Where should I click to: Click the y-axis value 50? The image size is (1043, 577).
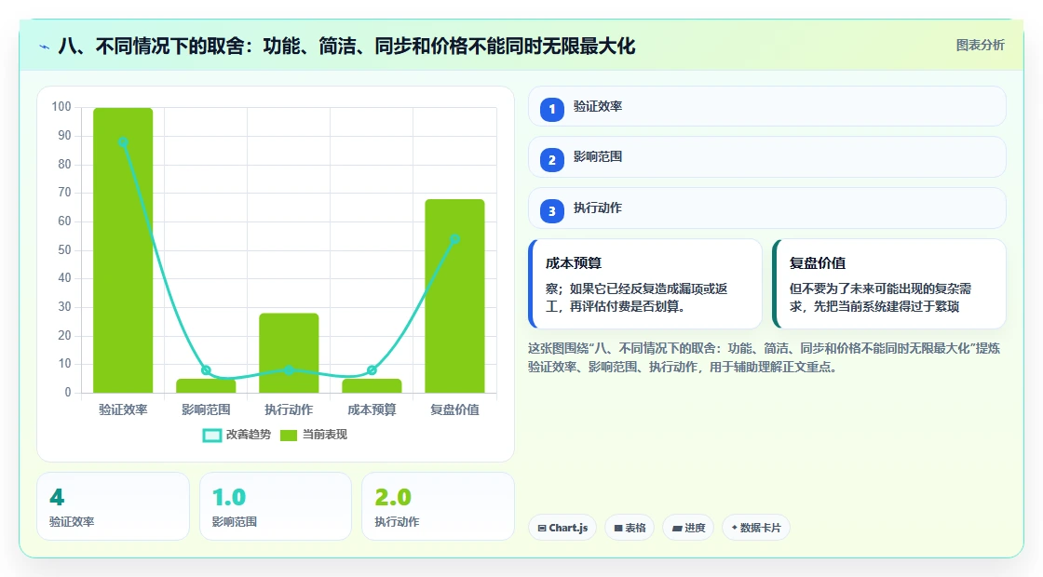click(64, 250)
